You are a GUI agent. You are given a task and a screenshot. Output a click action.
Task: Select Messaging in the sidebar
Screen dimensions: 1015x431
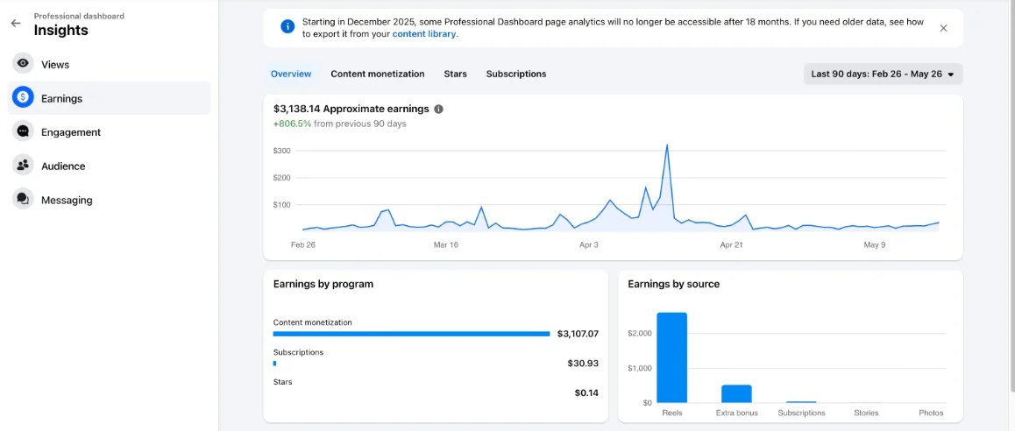click(x=109, y=199)
